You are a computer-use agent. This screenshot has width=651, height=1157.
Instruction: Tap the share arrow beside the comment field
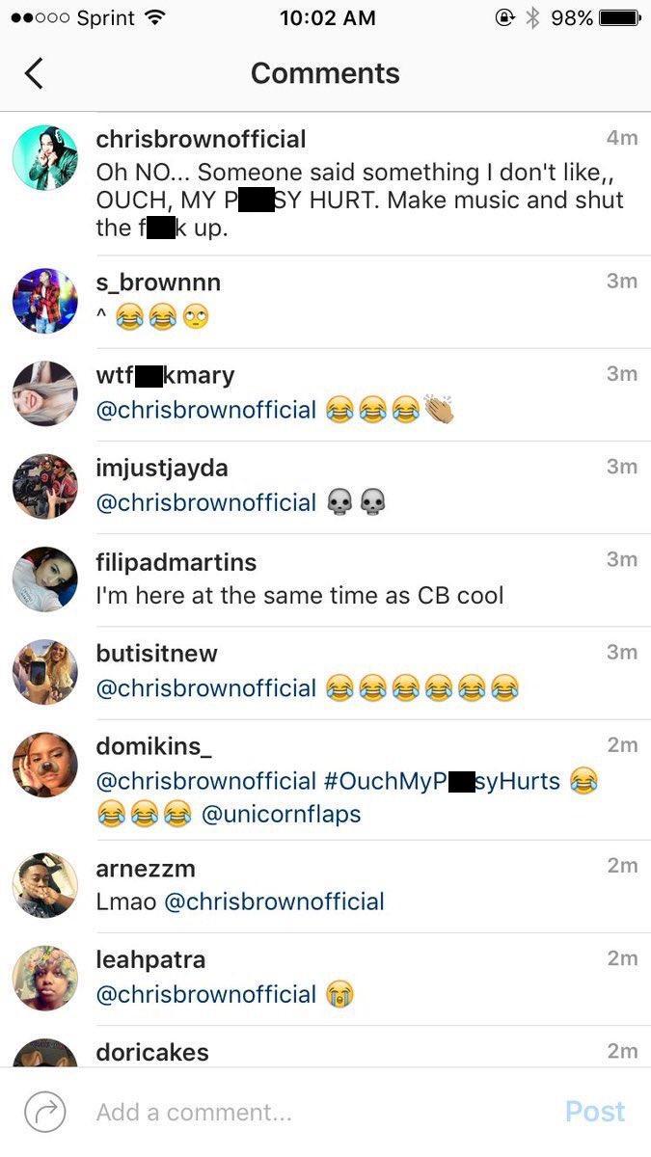click(x=44, y=1112)
